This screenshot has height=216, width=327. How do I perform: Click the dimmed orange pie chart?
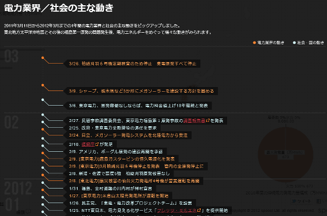coord(286,154)
